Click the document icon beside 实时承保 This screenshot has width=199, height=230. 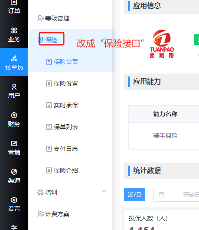pyautogui.click(x=49, y=105)
